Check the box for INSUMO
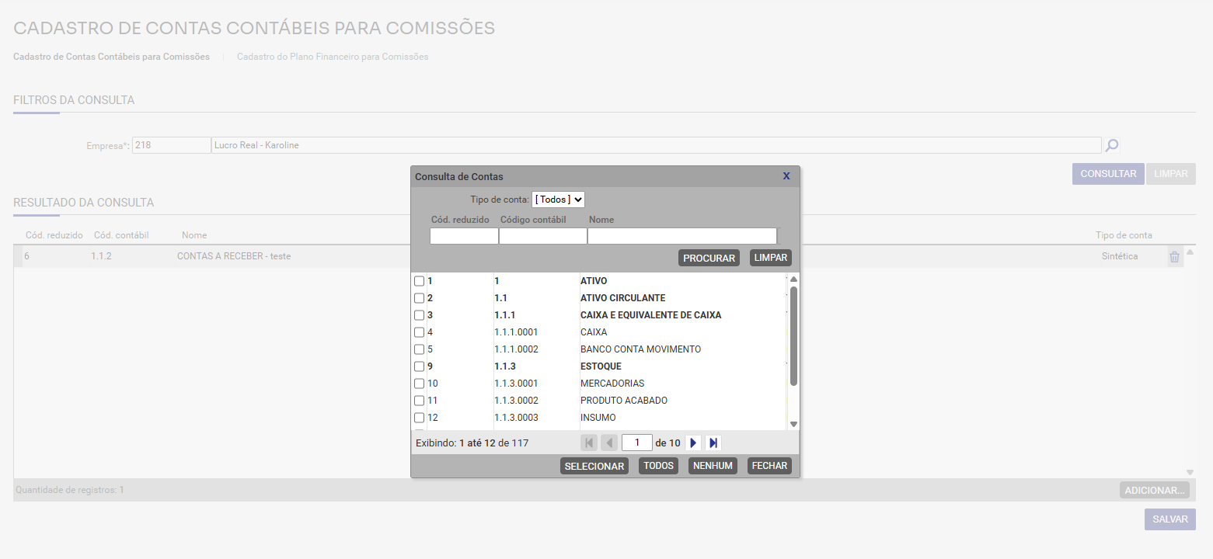1213x559 pixels. [420, 418]
